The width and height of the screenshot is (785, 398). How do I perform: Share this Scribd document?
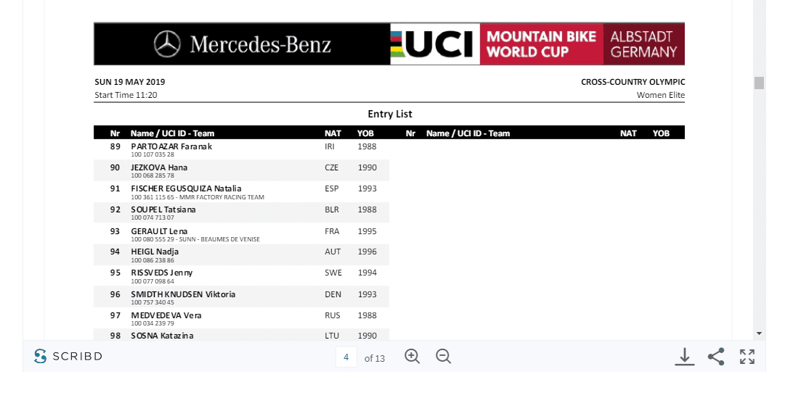pyautogui.click(x=716, y=357)
